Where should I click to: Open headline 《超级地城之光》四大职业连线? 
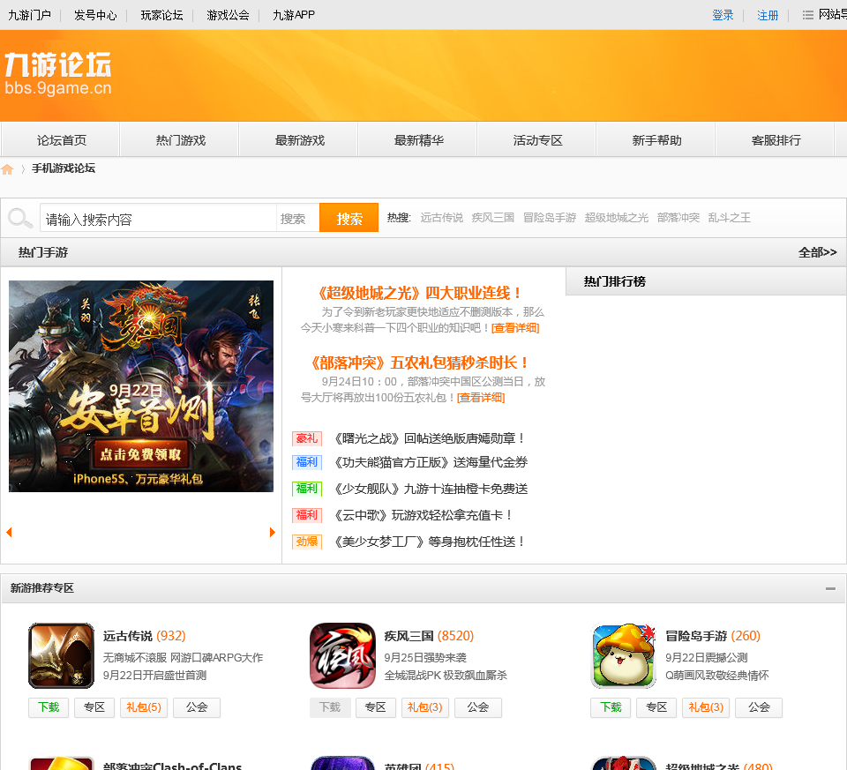(x=420, y=293)
